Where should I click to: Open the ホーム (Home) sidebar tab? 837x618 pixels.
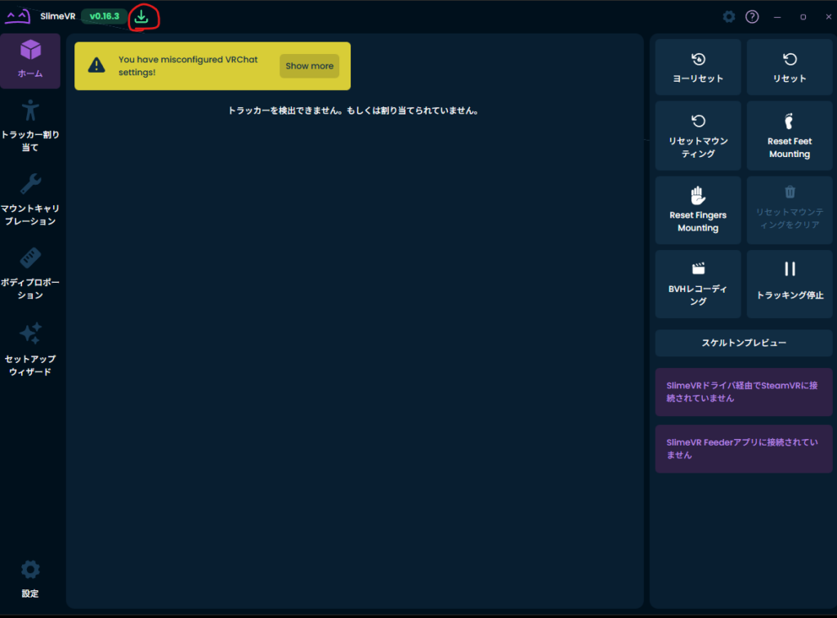point(30,60)
